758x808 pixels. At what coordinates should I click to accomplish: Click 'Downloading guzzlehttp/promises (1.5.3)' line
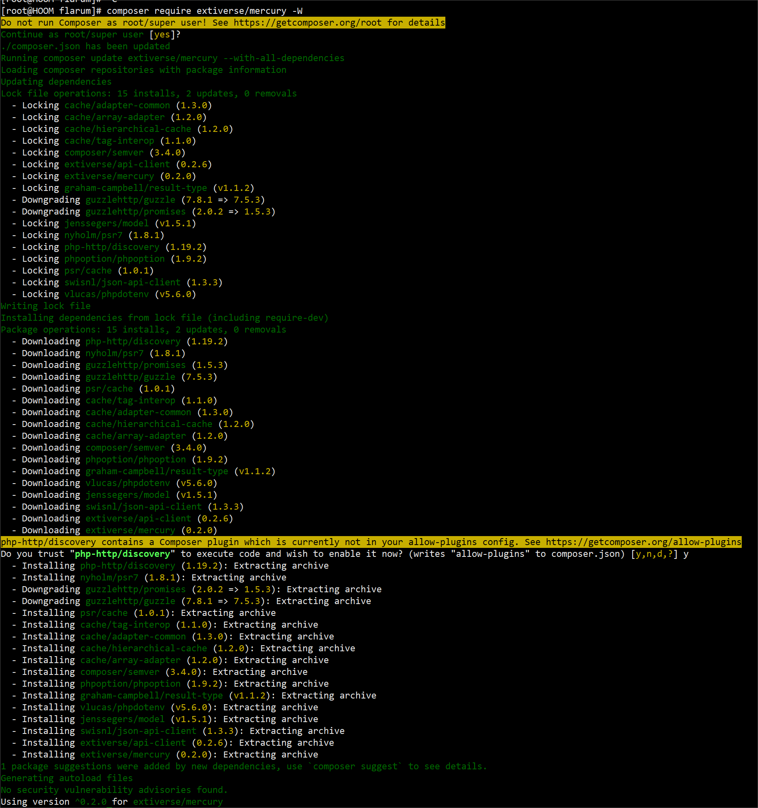coord(120,365)
